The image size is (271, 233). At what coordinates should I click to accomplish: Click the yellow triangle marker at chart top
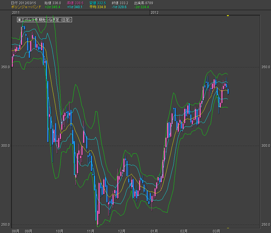coord(228,16)
